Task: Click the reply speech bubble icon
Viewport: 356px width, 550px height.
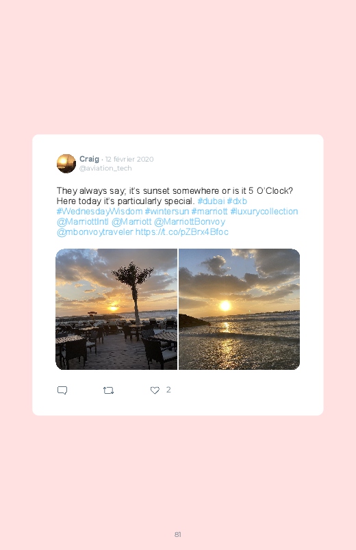Action: tap(62, 390)
